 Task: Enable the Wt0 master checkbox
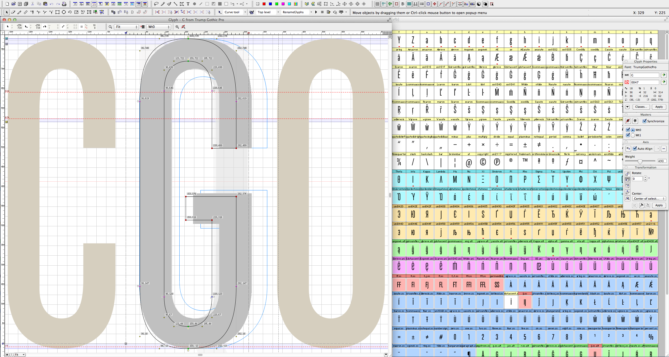[629, 130]
